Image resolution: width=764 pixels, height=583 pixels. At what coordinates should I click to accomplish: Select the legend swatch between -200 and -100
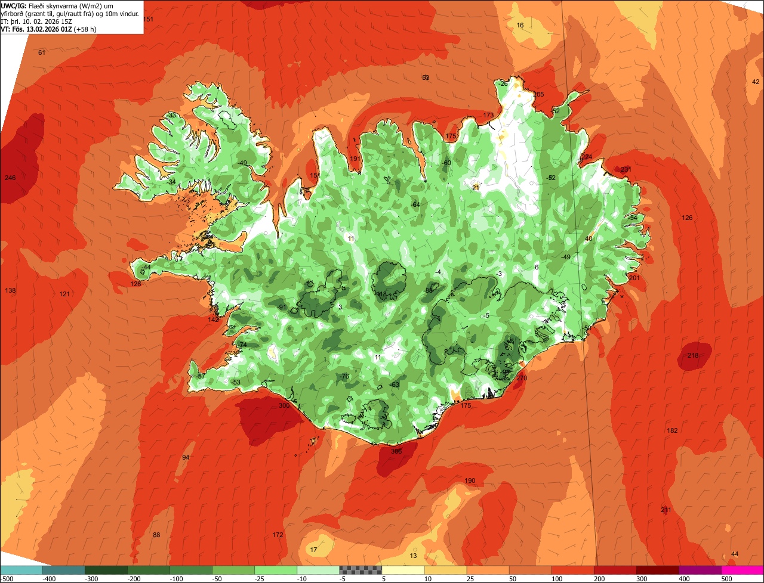pos(149,570)
